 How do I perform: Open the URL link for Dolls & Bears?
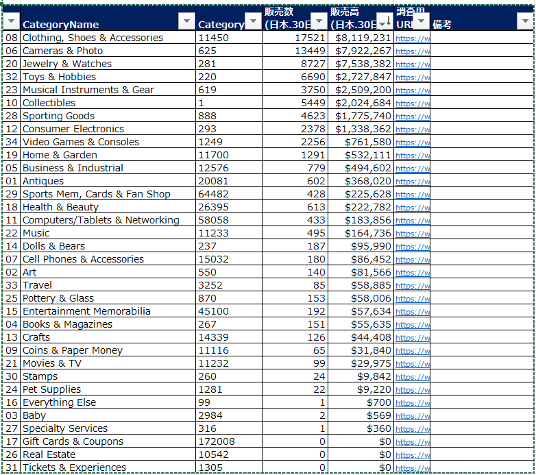[x=412, y=246]
